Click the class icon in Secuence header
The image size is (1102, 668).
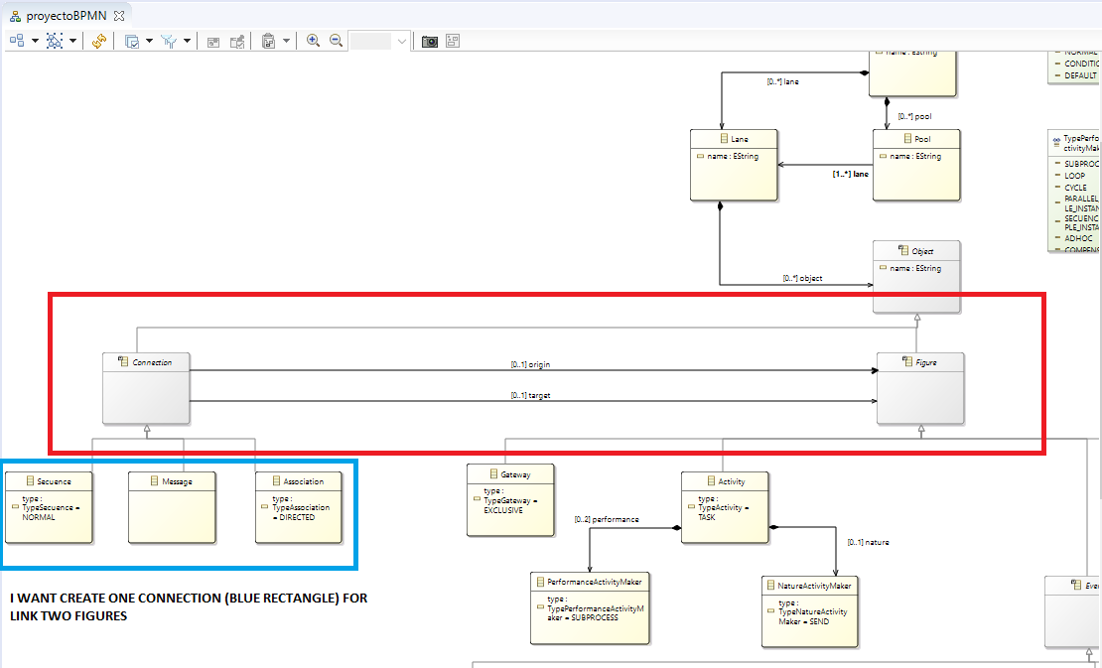point(30,481)
